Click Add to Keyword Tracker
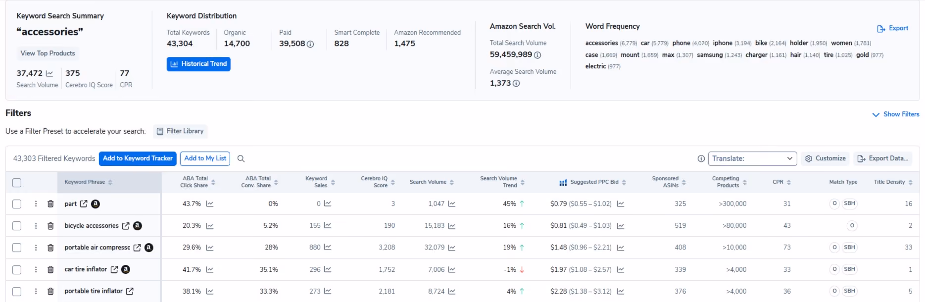Viewport: 925px width, 302px height. (138, 158)
